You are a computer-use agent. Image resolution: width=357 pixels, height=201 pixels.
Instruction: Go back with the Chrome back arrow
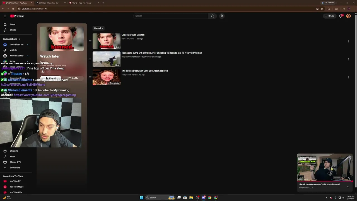point(3,9)
